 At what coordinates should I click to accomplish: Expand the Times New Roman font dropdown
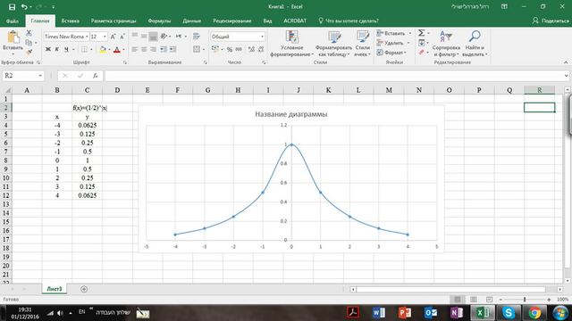coord(87,37)
